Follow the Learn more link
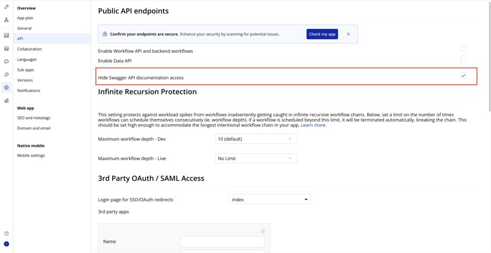 coord(314,125)
